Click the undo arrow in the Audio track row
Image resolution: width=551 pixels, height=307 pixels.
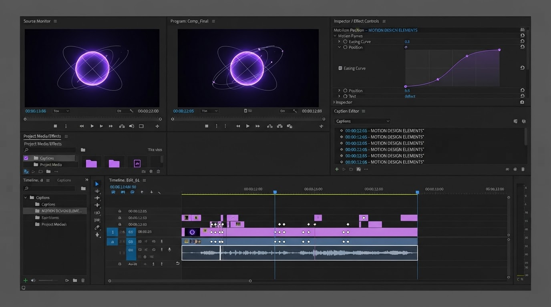178,263
